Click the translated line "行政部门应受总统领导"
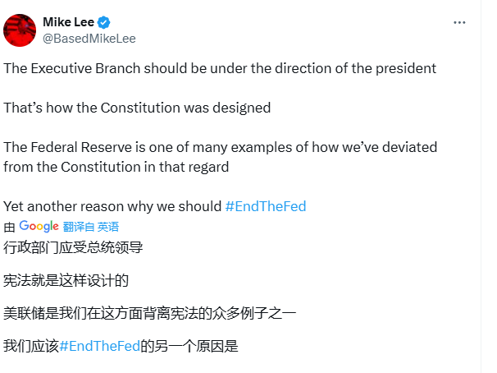The height and width of the screenshot is (373, 497). [x=79, y=246]
